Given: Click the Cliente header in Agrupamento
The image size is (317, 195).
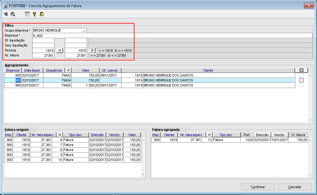Looking at the screenshot, I should [x=208, y=70].
